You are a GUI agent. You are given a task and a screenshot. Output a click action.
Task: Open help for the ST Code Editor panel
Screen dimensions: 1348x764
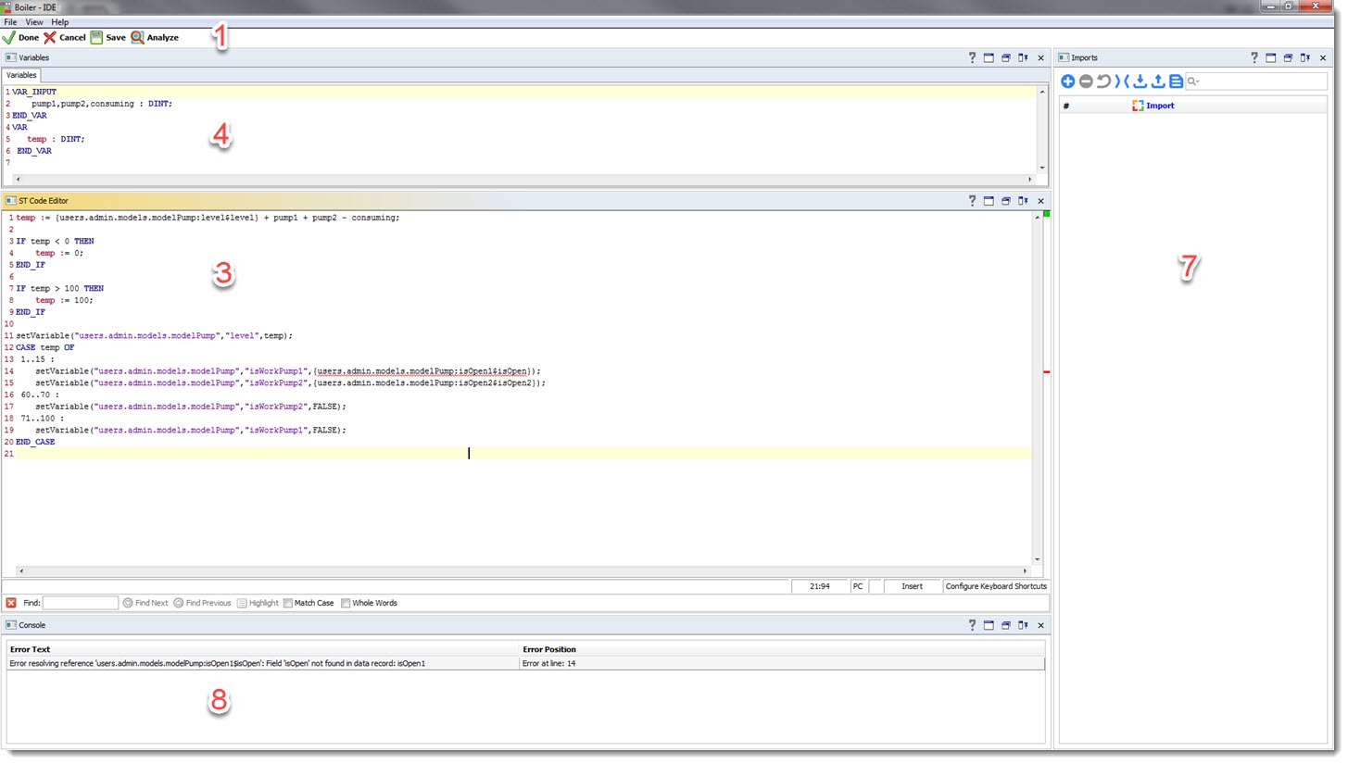tap(972, 201)
